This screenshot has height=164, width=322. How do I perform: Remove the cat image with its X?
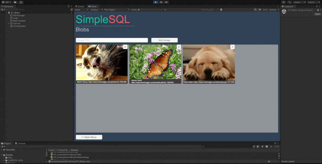tap(125, 47)
